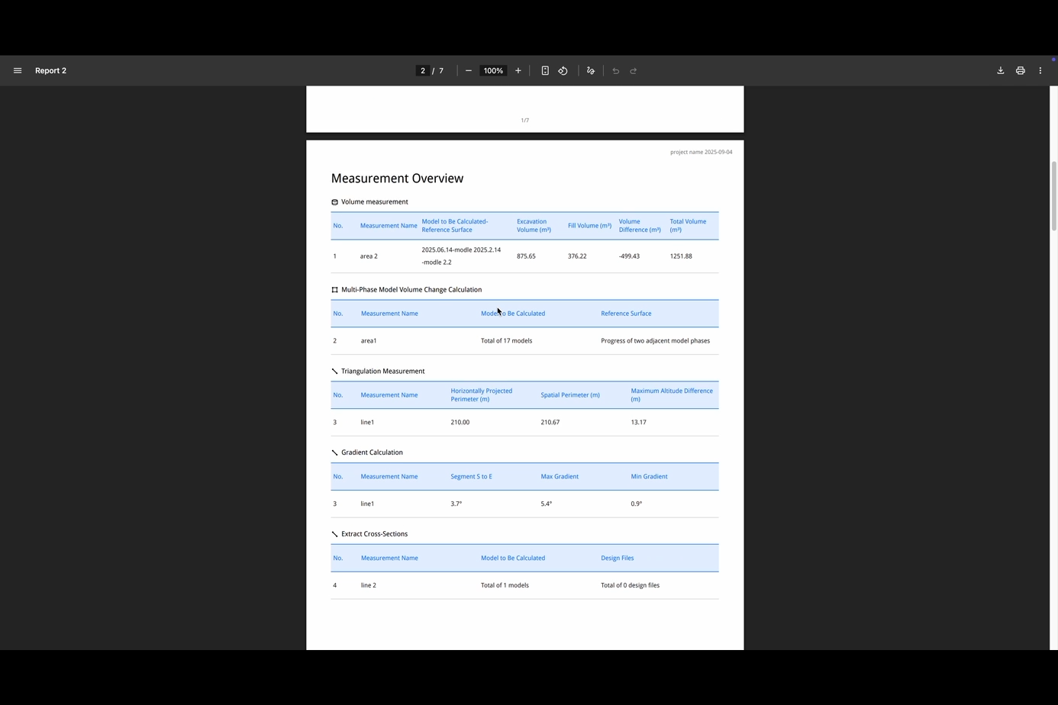Viewport: 1058px width, 705px height.
Task: Click the undo arrow icon
Action: click(616, 71)
